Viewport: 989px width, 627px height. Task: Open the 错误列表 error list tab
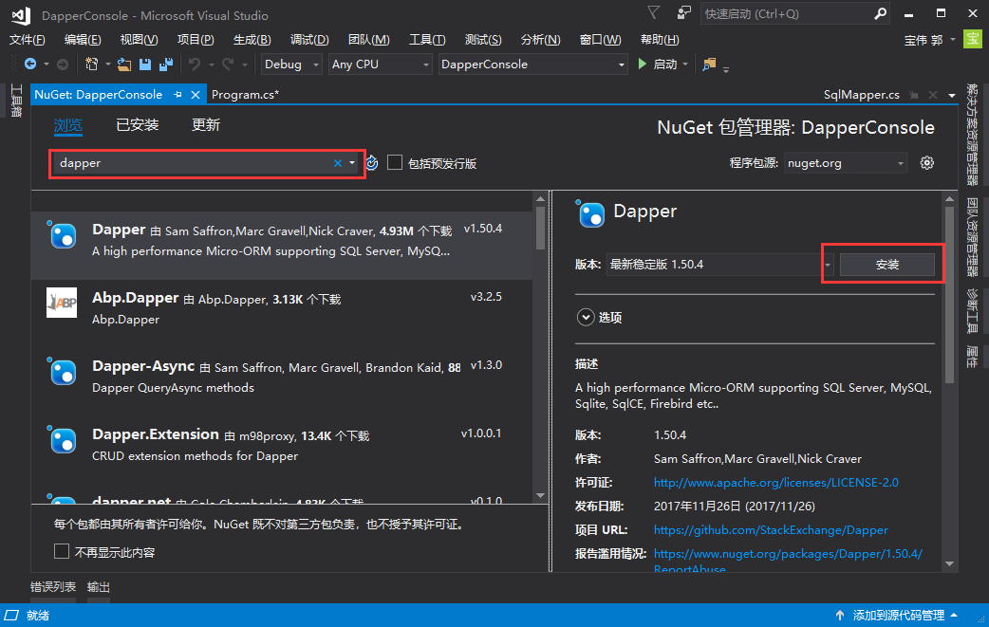pyautogui.click(x=53, y=587)
